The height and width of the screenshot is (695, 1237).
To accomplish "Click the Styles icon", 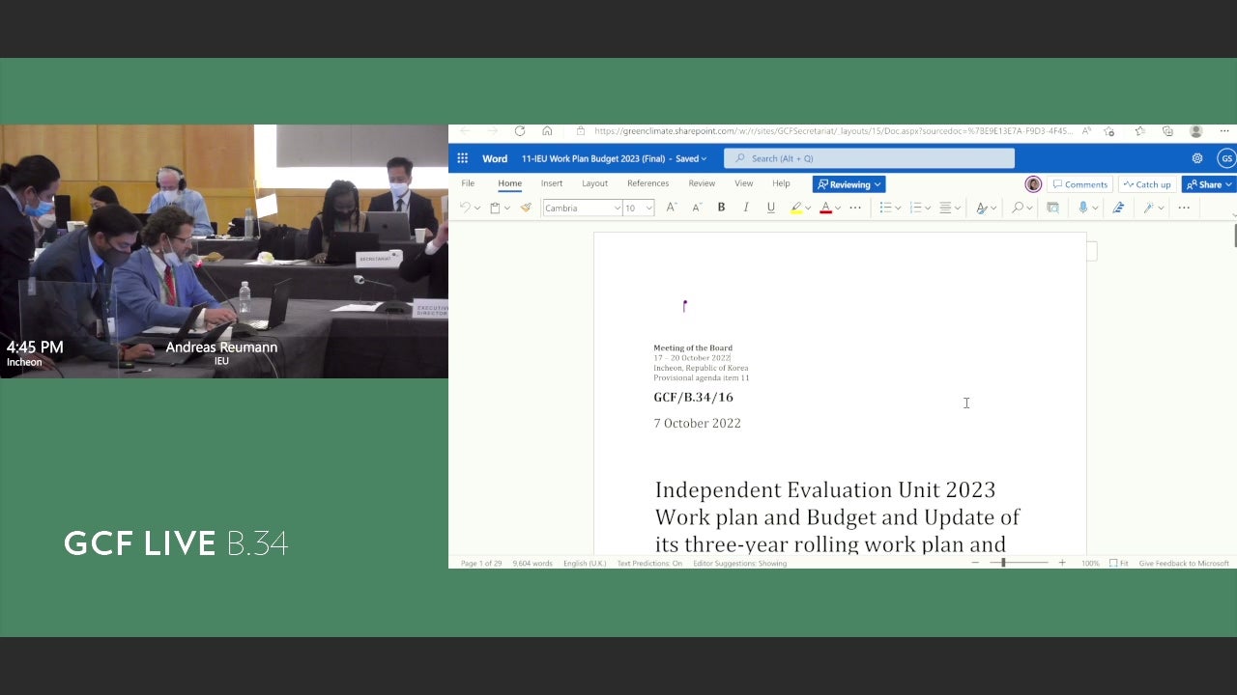I will [981, 208].
